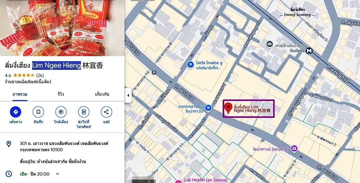The width and height of the screenshot is (360, 183).
Task: Click the Lotus's Go Fresh shopping marker
Action: [190, 65]
